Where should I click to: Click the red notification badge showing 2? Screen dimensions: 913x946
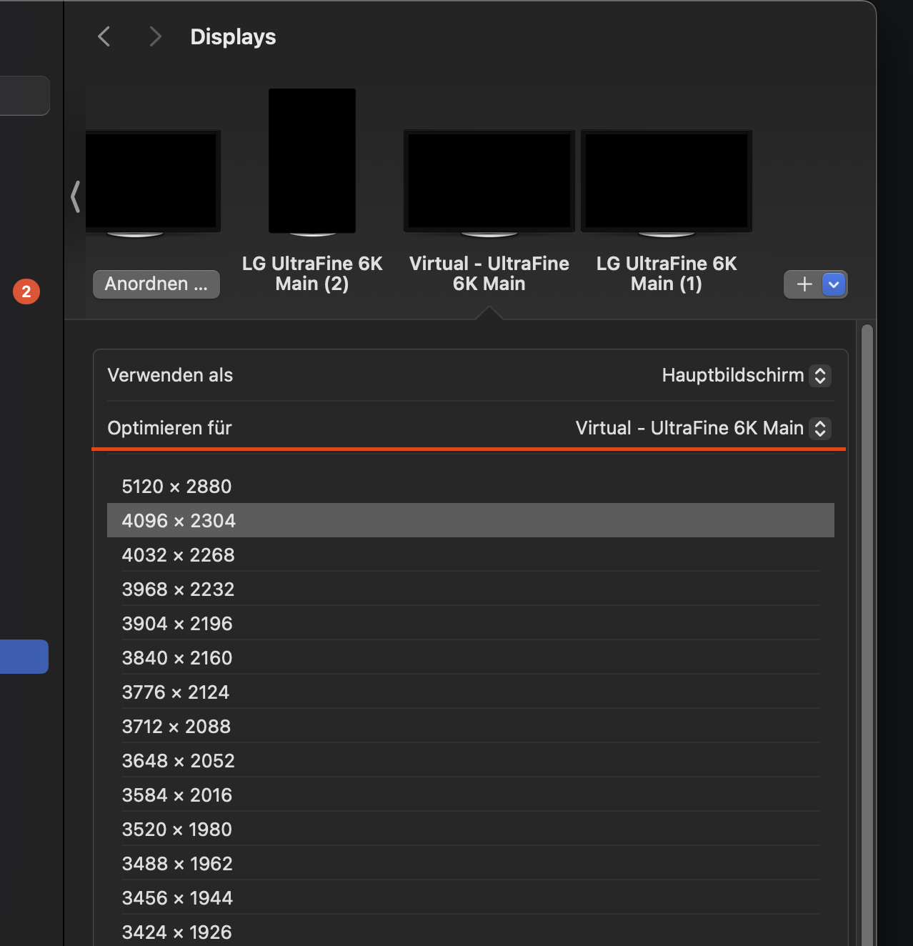click(26, 292)
